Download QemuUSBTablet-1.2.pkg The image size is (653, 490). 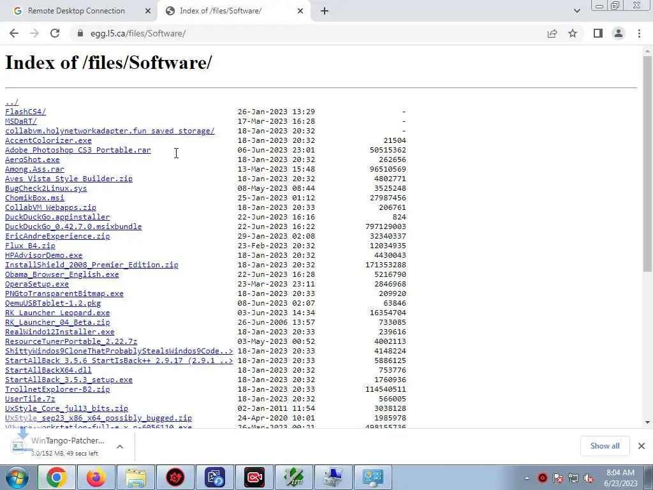point(53,303)
